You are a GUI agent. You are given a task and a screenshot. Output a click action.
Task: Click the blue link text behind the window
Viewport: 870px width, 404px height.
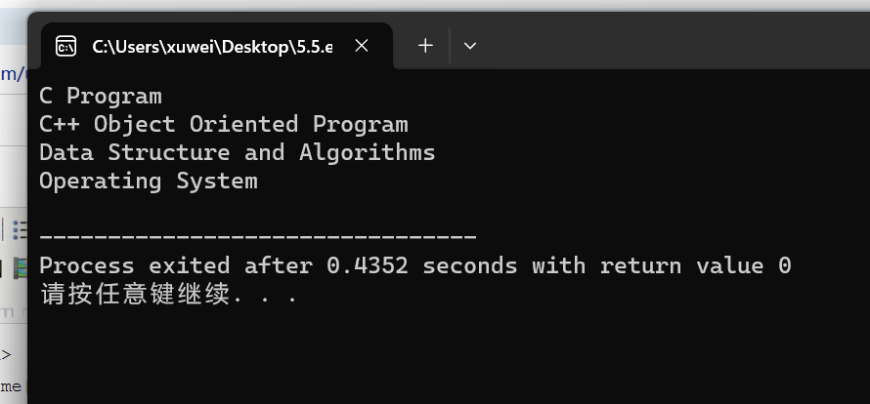(12, 74)
